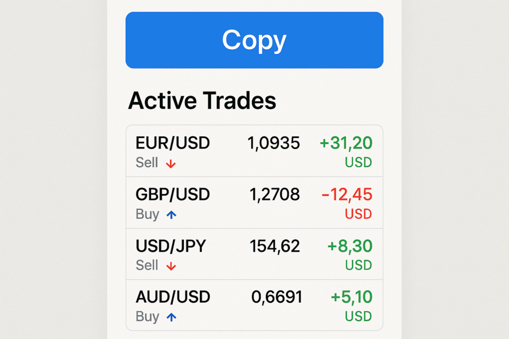Click the USD/JPY price 154,62
The width and height of the screenshot is (509, 339).
[x=275, y=246]
